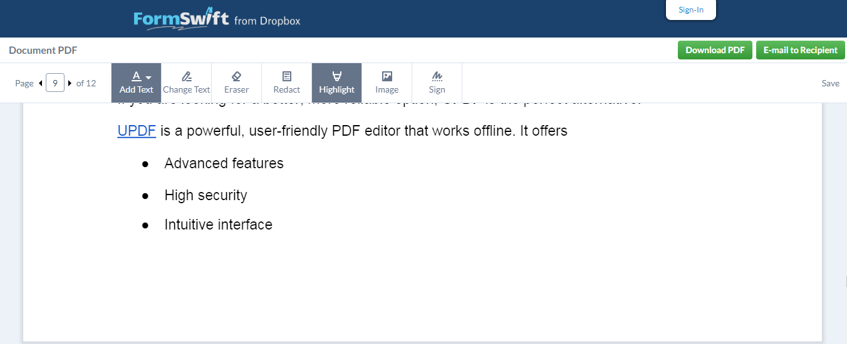Screen dimensions: 847x344
Task: Go to the previous page arrow
Action: [41, 83]
